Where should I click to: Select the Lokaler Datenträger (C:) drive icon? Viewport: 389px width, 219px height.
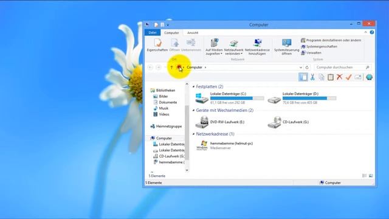[201, 98]
